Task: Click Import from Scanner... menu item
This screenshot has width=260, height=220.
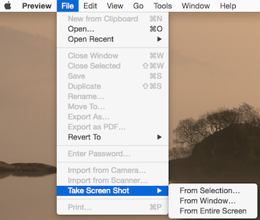Action: [x=113, y=180]
